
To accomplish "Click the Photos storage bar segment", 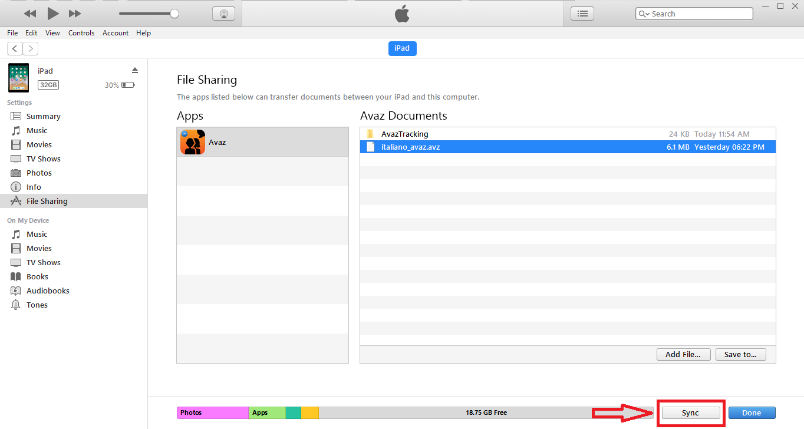I will pos(213,412).
